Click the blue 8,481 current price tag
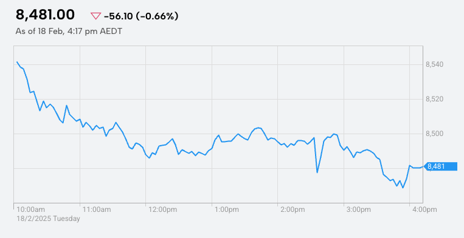This screenshot has height=238, width=464. (441, 166)
